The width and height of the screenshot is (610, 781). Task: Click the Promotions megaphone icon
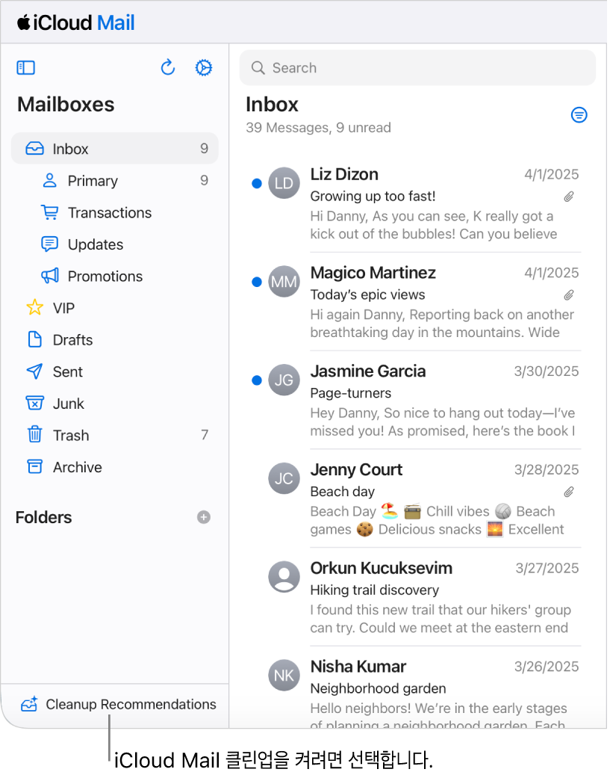pos(50,276)
